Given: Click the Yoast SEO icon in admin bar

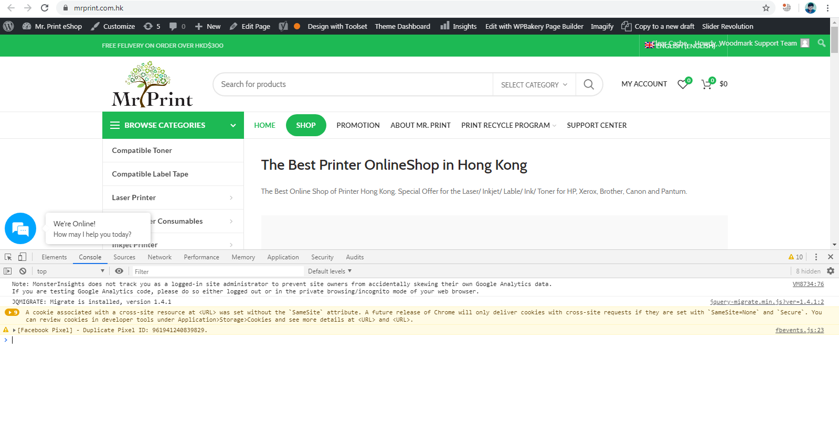Looking at the screenshot, I should [x=283, y=26].
